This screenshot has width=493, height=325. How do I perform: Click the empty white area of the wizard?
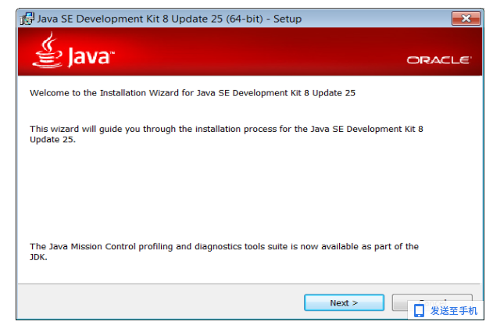pyautogui.click(x=248, y=191)
